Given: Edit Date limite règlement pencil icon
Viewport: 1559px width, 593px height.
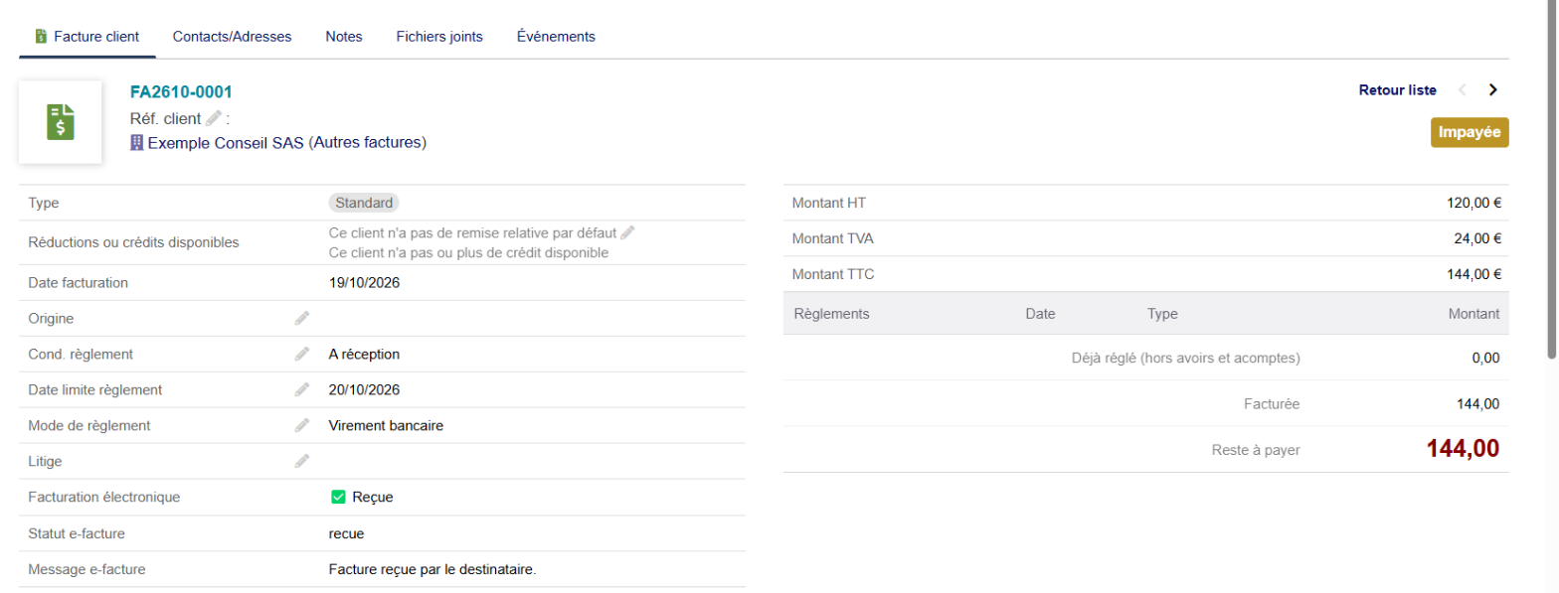Looking at the screenshot, I should pos(302,390).
